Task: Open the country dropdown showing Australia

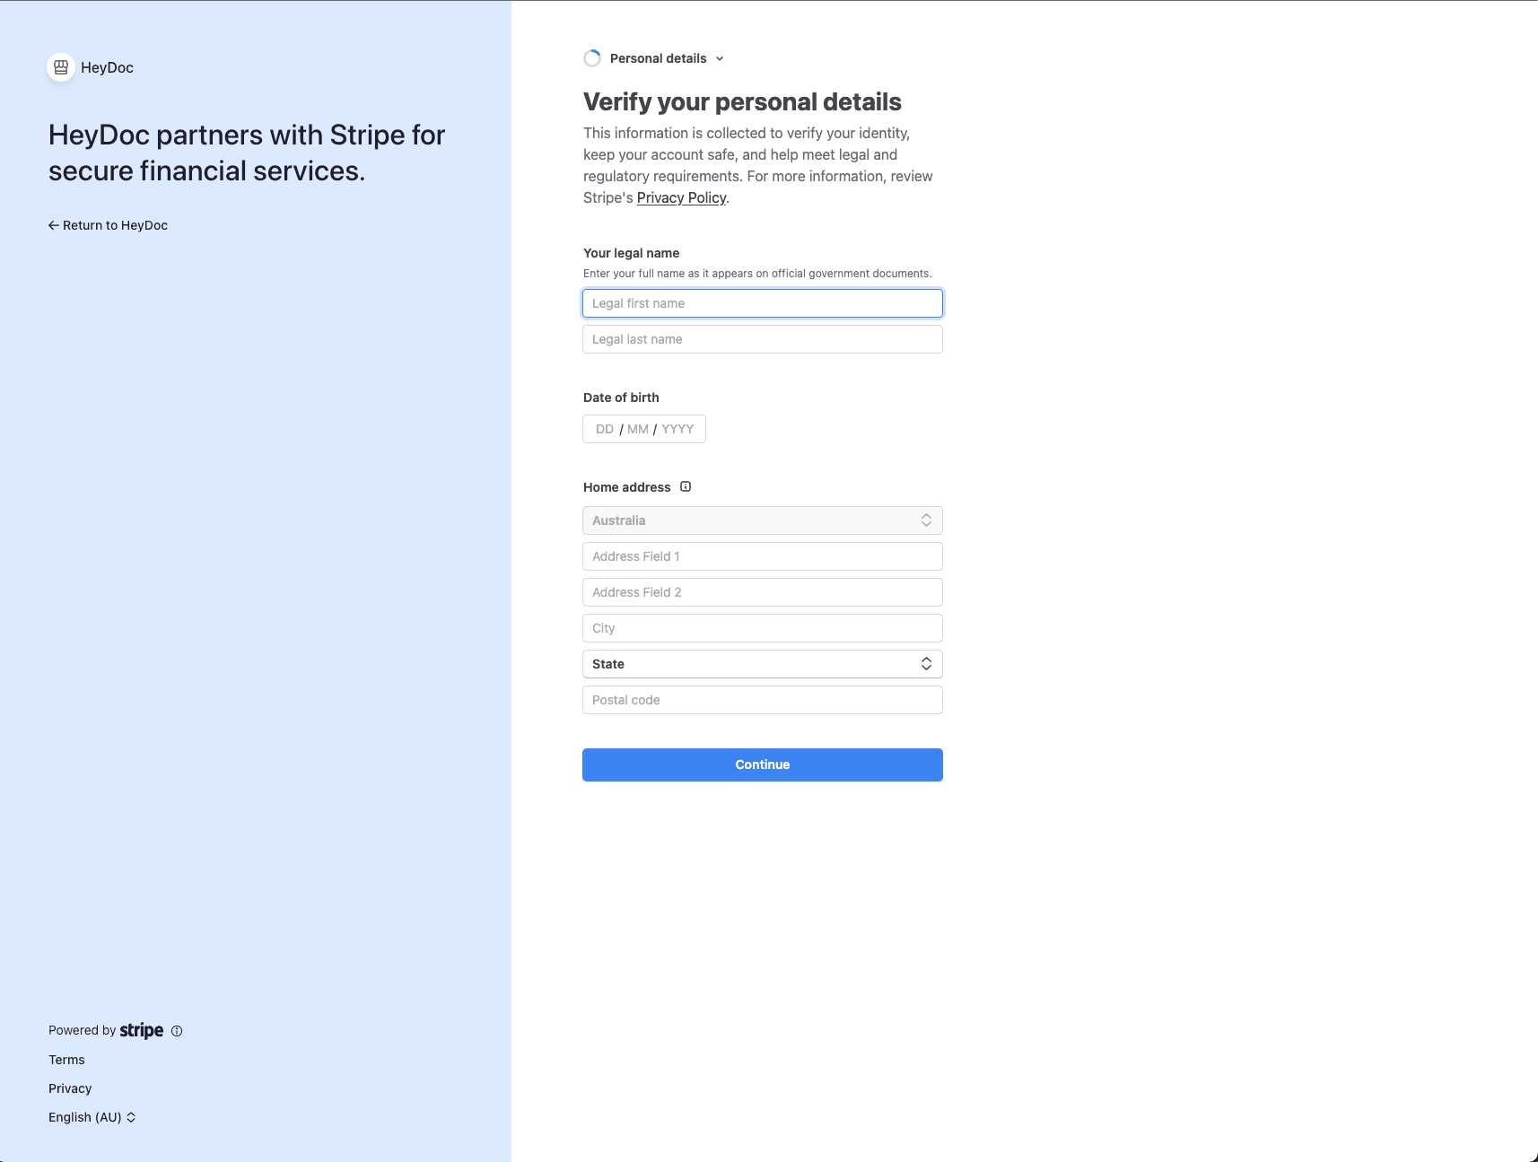Action: coord(762,520)
